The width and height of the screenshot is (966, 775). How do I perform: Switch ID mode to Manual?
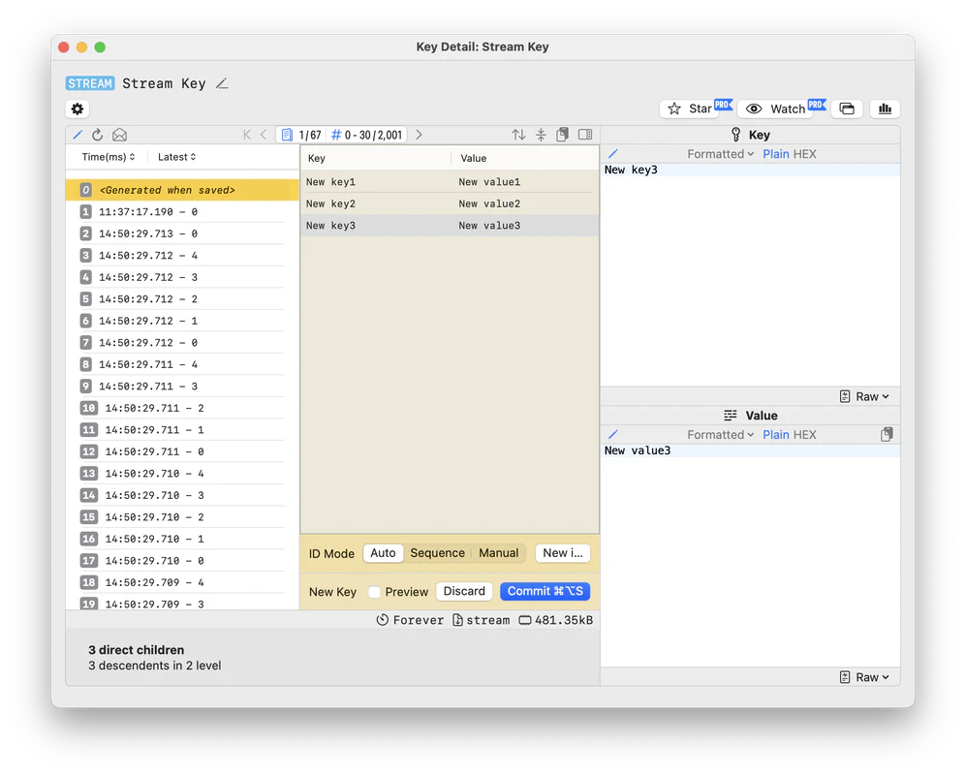pyautogui.click(x=498, y=553)
